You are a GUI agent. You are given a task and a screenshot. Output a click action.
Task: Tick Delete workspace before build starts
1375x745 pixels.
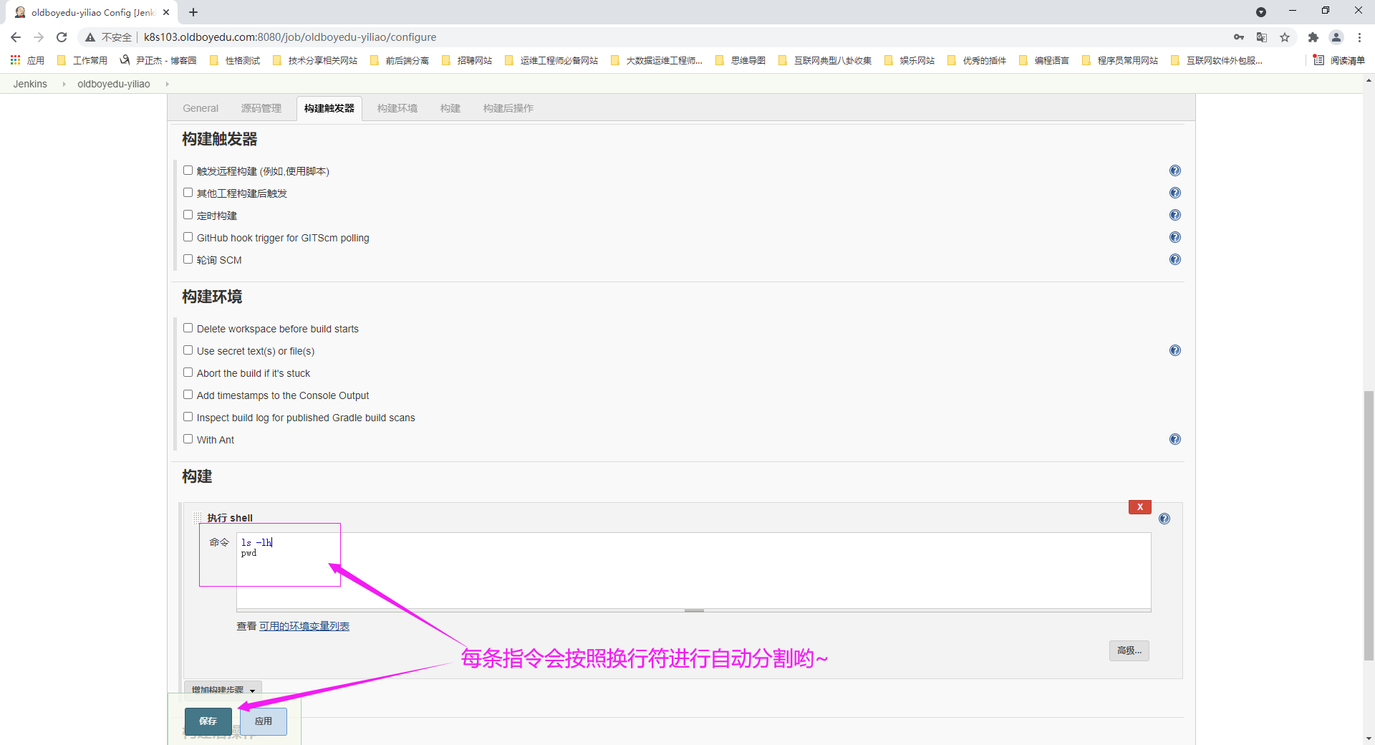point(188,328)
